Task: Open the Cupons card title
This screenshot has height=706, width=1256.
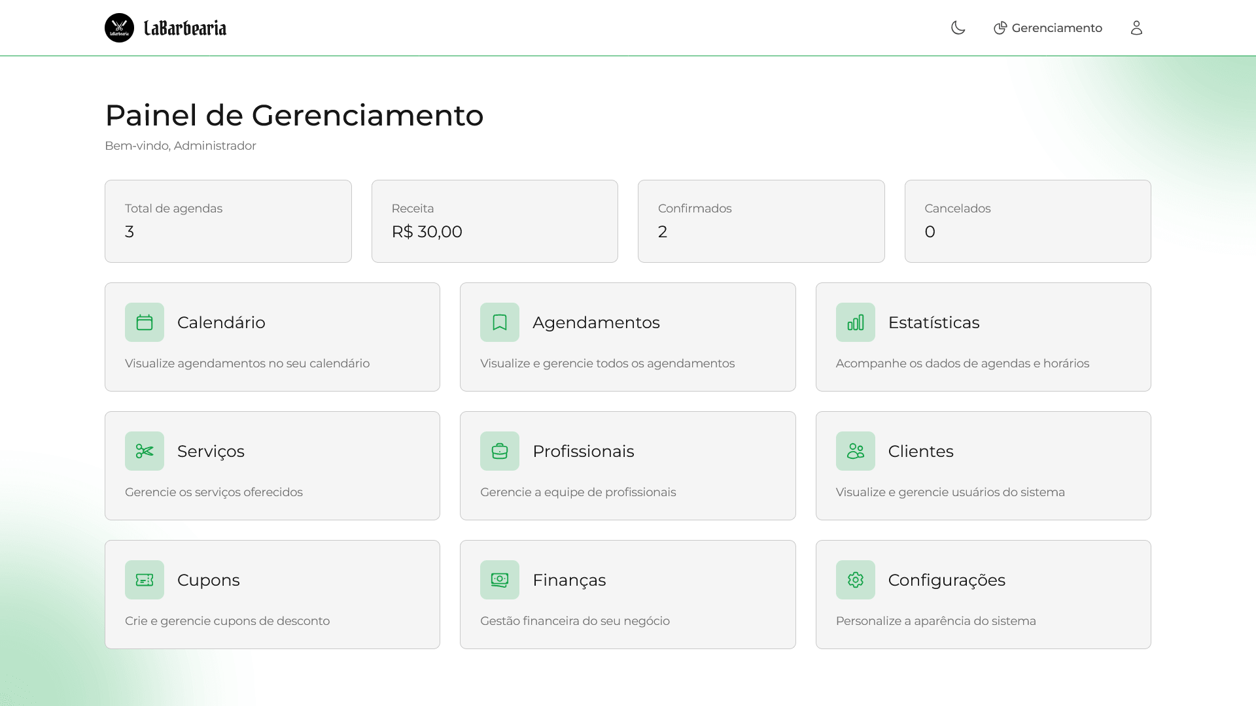Action: coord(209,580)
